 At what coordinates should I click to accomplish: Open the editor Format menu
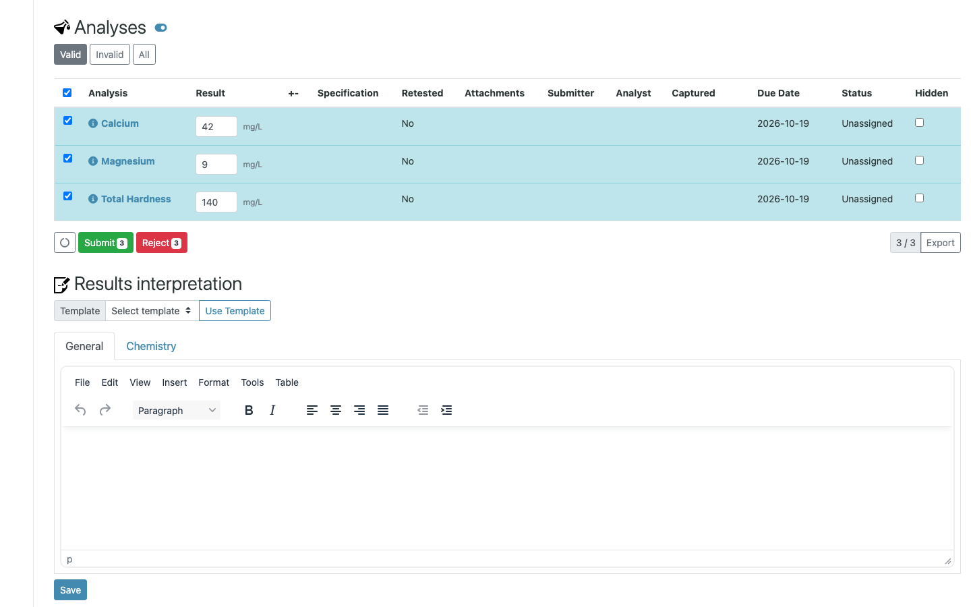click(x=214, y=382)
